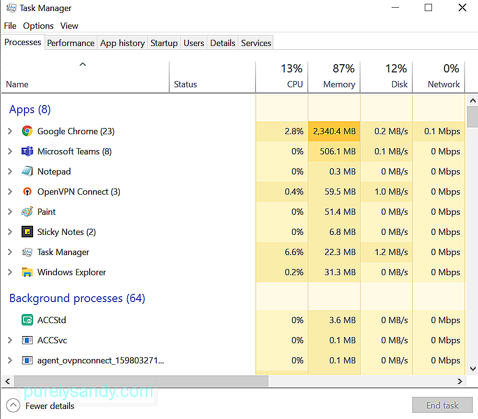
Task: Select the ACCStd process name
Action: coord(51,320)
